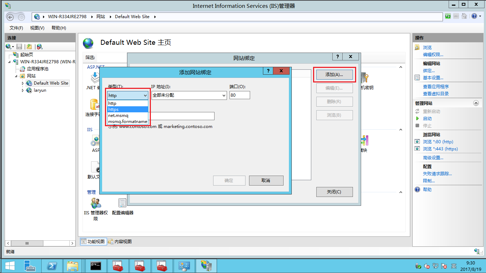486x273 pixels.
Task: Click 浏览 *:443 (https) link
Action: (x=440, y=149)
